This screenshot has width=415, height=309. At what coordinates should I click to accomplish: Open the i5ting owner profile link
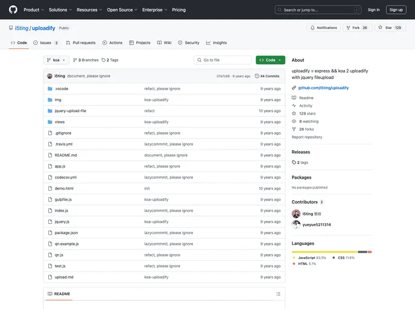(22, 28)
